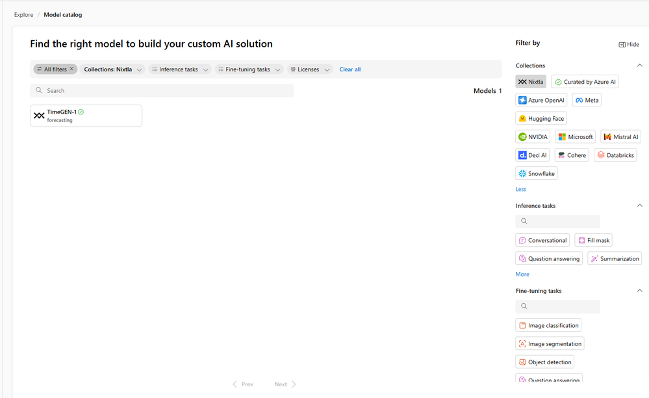Collapse the Collections section chevron
Image resolution: width=649 pixels, height=398 pixels.
pos(639,66)
